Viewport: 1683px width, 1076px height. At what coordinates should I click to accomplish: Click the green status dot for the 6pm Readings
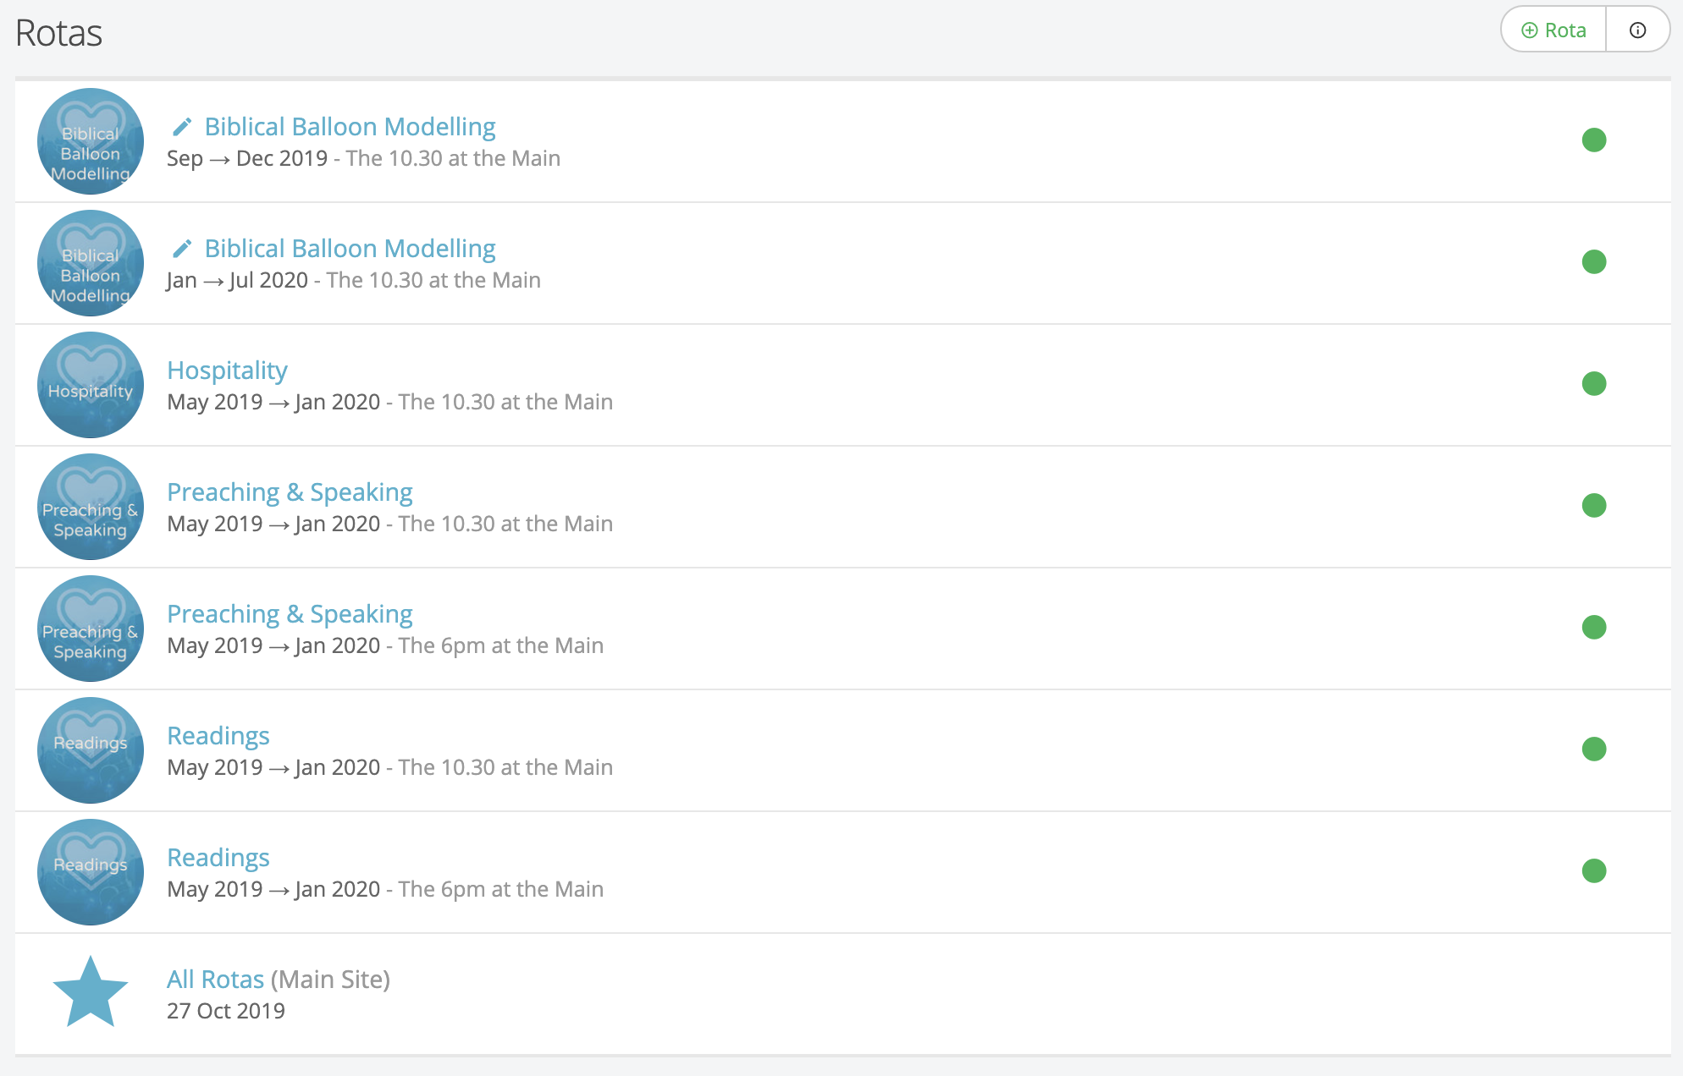tap(1594, 870)
